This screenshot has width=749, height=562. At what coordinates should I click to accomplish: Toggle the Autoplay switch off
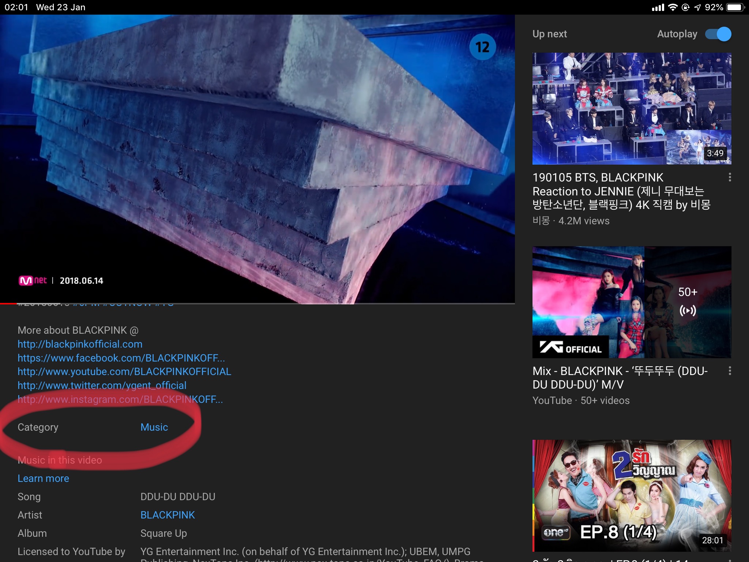718,34
